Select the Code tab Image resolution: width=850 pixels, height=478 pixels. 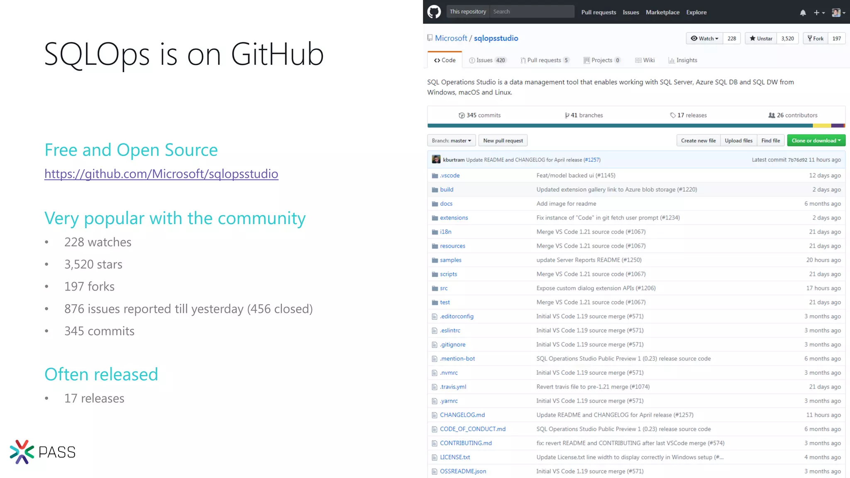pos(445,60)
